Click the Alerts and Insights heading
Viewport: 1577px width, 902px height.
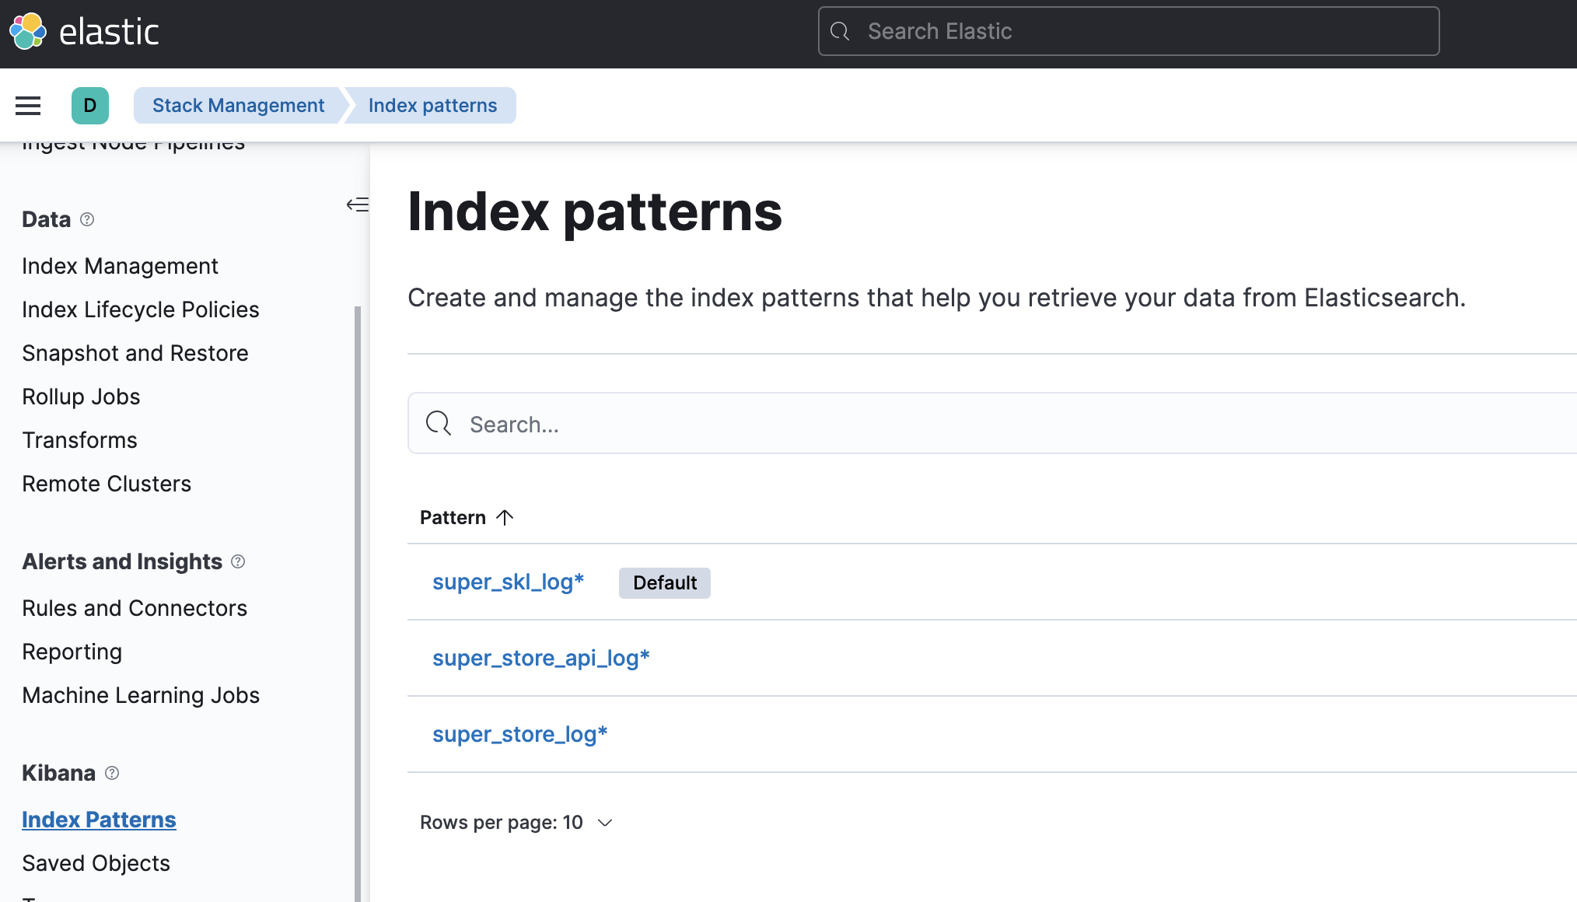pyautogui.click(x=122, y=561)
